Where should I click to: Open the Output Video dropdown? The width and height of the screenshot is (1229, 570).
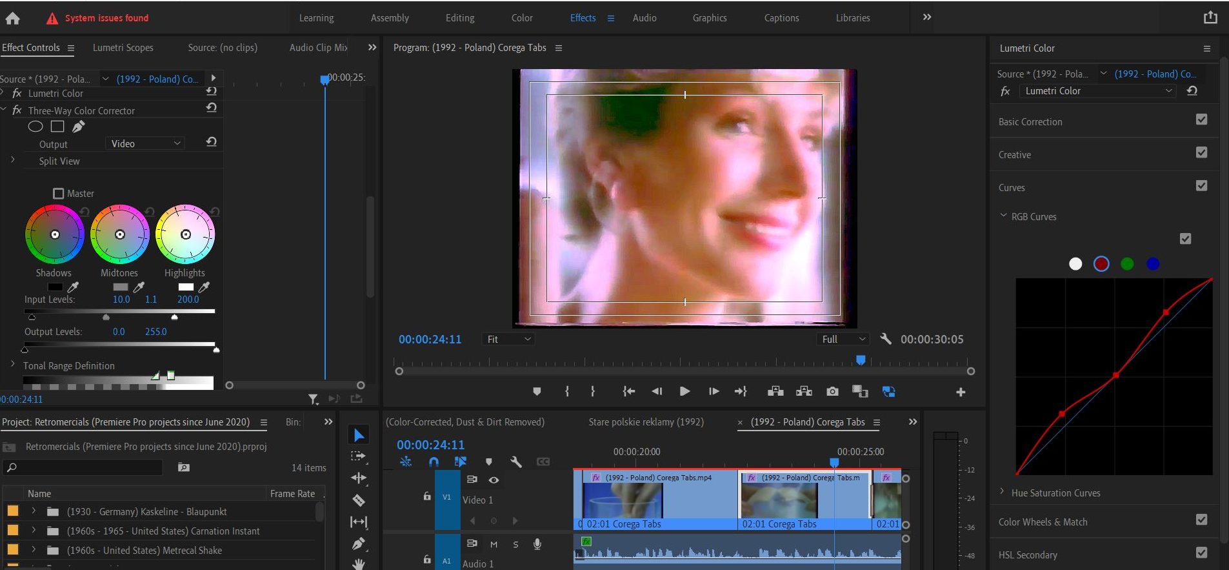(145, 143)
